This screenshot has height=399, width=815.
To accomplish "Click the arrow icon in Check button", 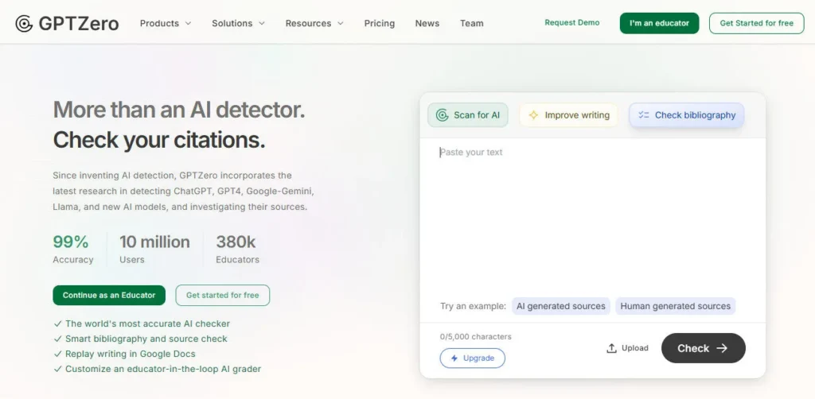I will [722, 348].
